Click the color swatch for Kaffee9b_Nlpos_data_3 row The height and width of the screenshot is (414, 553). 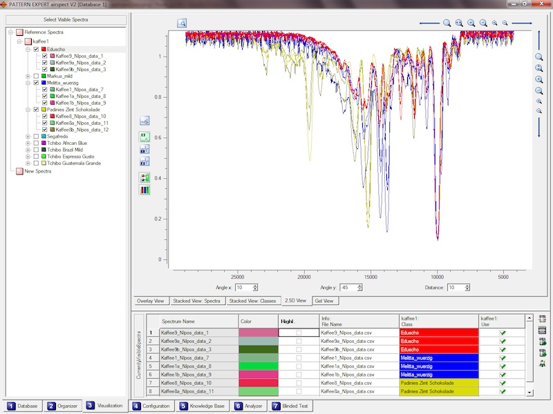click(x=257, y=349)
